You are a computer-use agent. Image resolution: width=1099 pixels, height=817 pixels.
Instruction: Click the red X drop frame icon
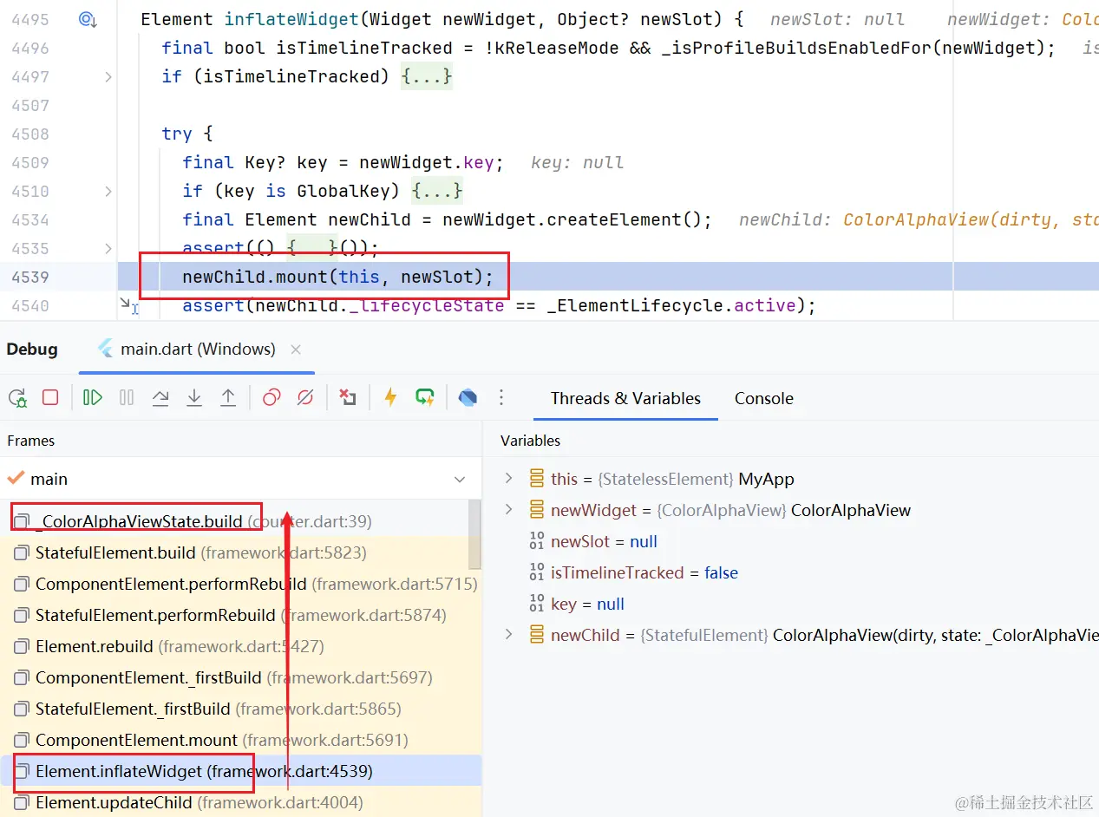348,397
